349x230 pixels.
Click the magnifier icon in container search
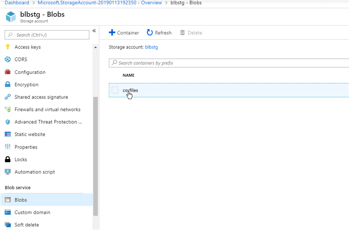pos(114,63)
